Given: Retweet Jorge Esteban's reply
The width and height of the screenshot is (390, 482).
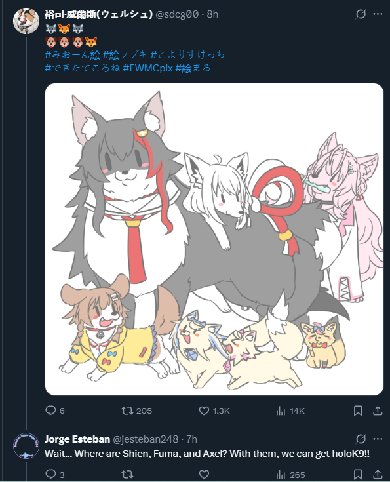Looking at the screenshot, I should (127, 475).
